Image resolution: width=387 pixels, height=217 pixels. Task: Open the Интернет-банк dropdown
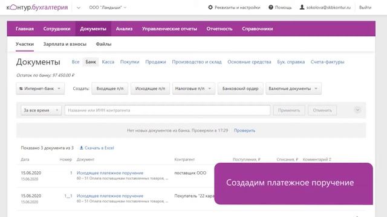[41, 89]
